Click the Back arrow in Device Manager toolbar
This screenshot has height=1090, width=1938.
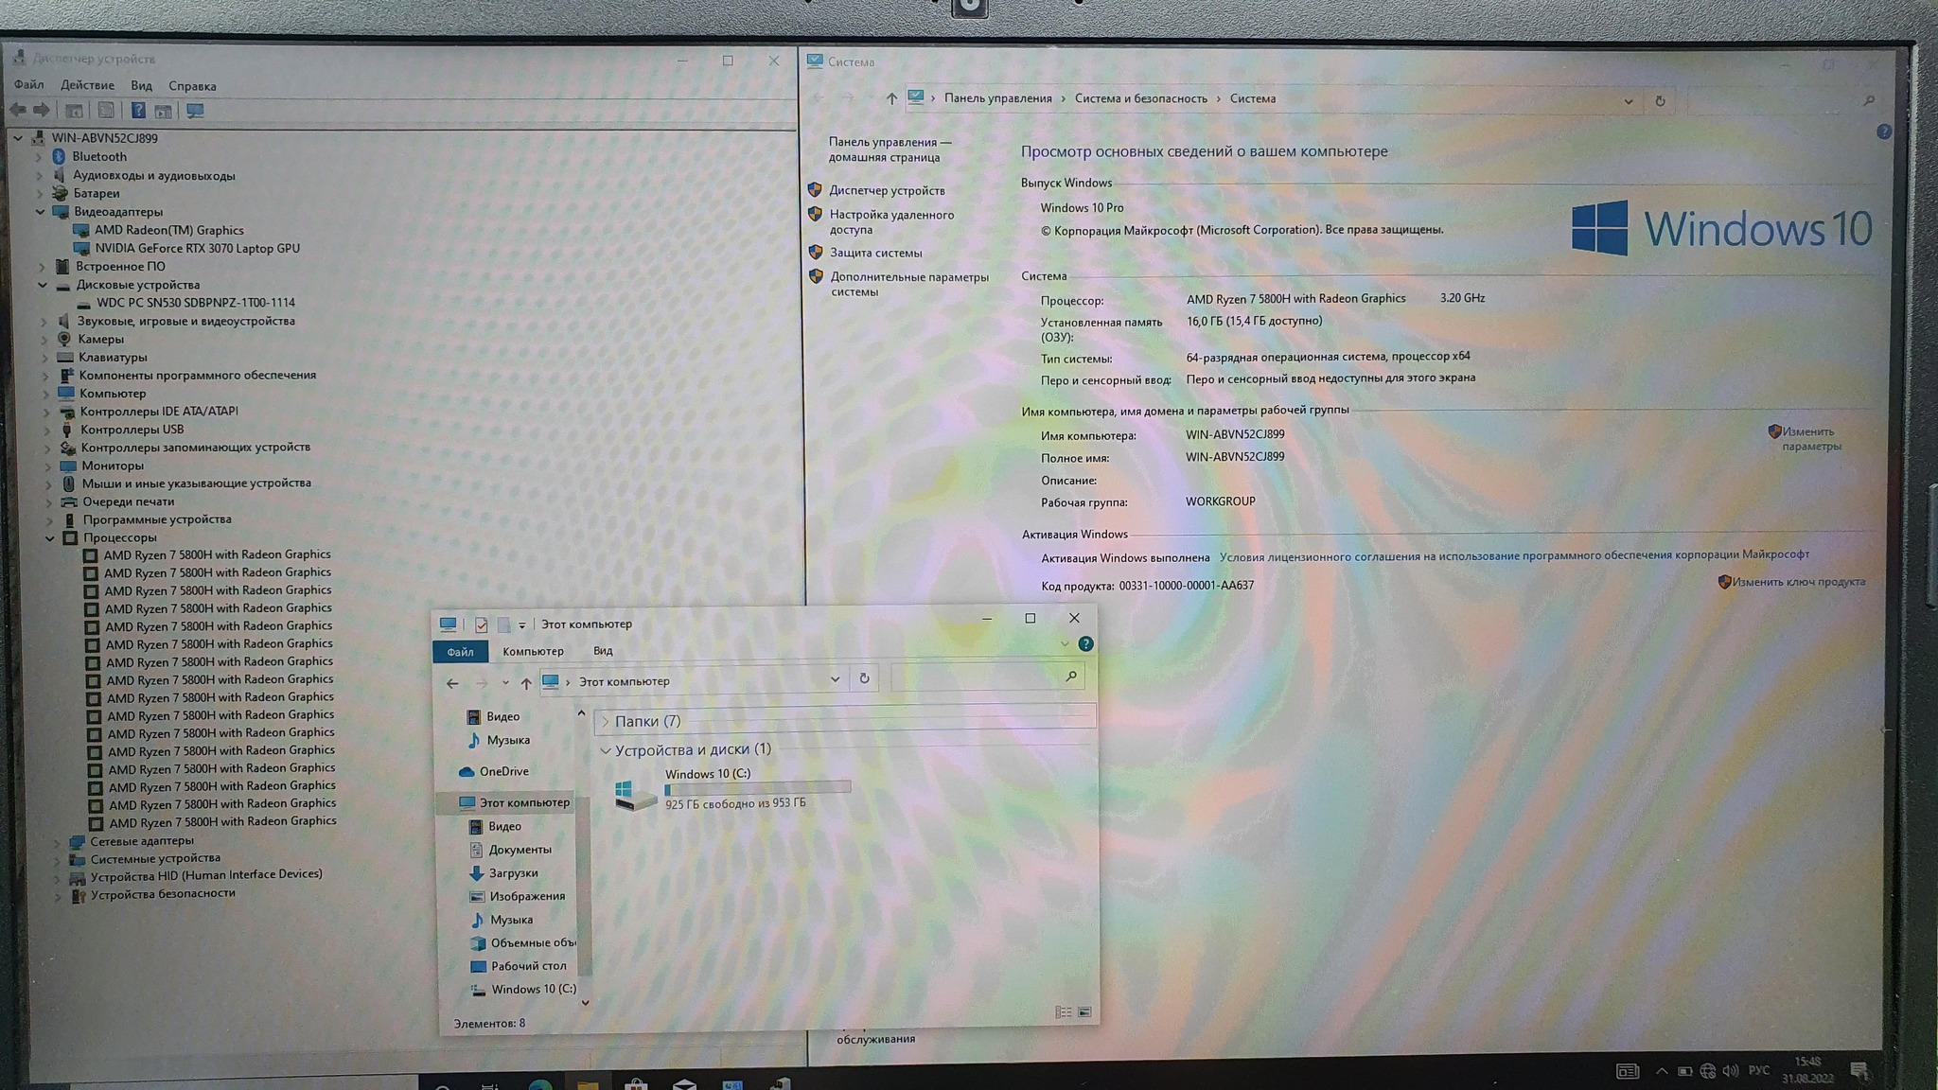coord(18,111)
